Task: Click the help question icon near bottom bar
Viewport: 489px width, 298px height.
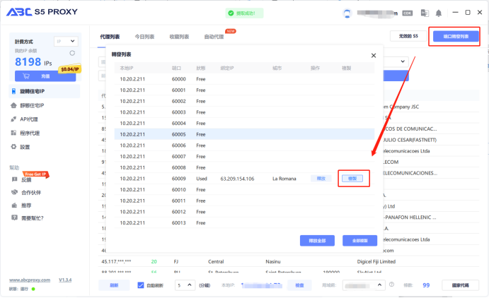Action: 392,285
